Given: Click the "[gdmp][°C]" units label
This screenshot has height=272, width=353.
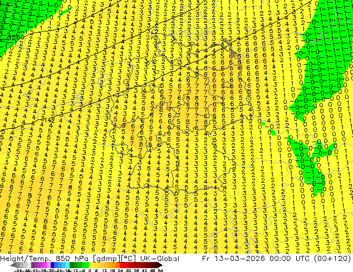Looking at the screenshot, I should point(114,259).
